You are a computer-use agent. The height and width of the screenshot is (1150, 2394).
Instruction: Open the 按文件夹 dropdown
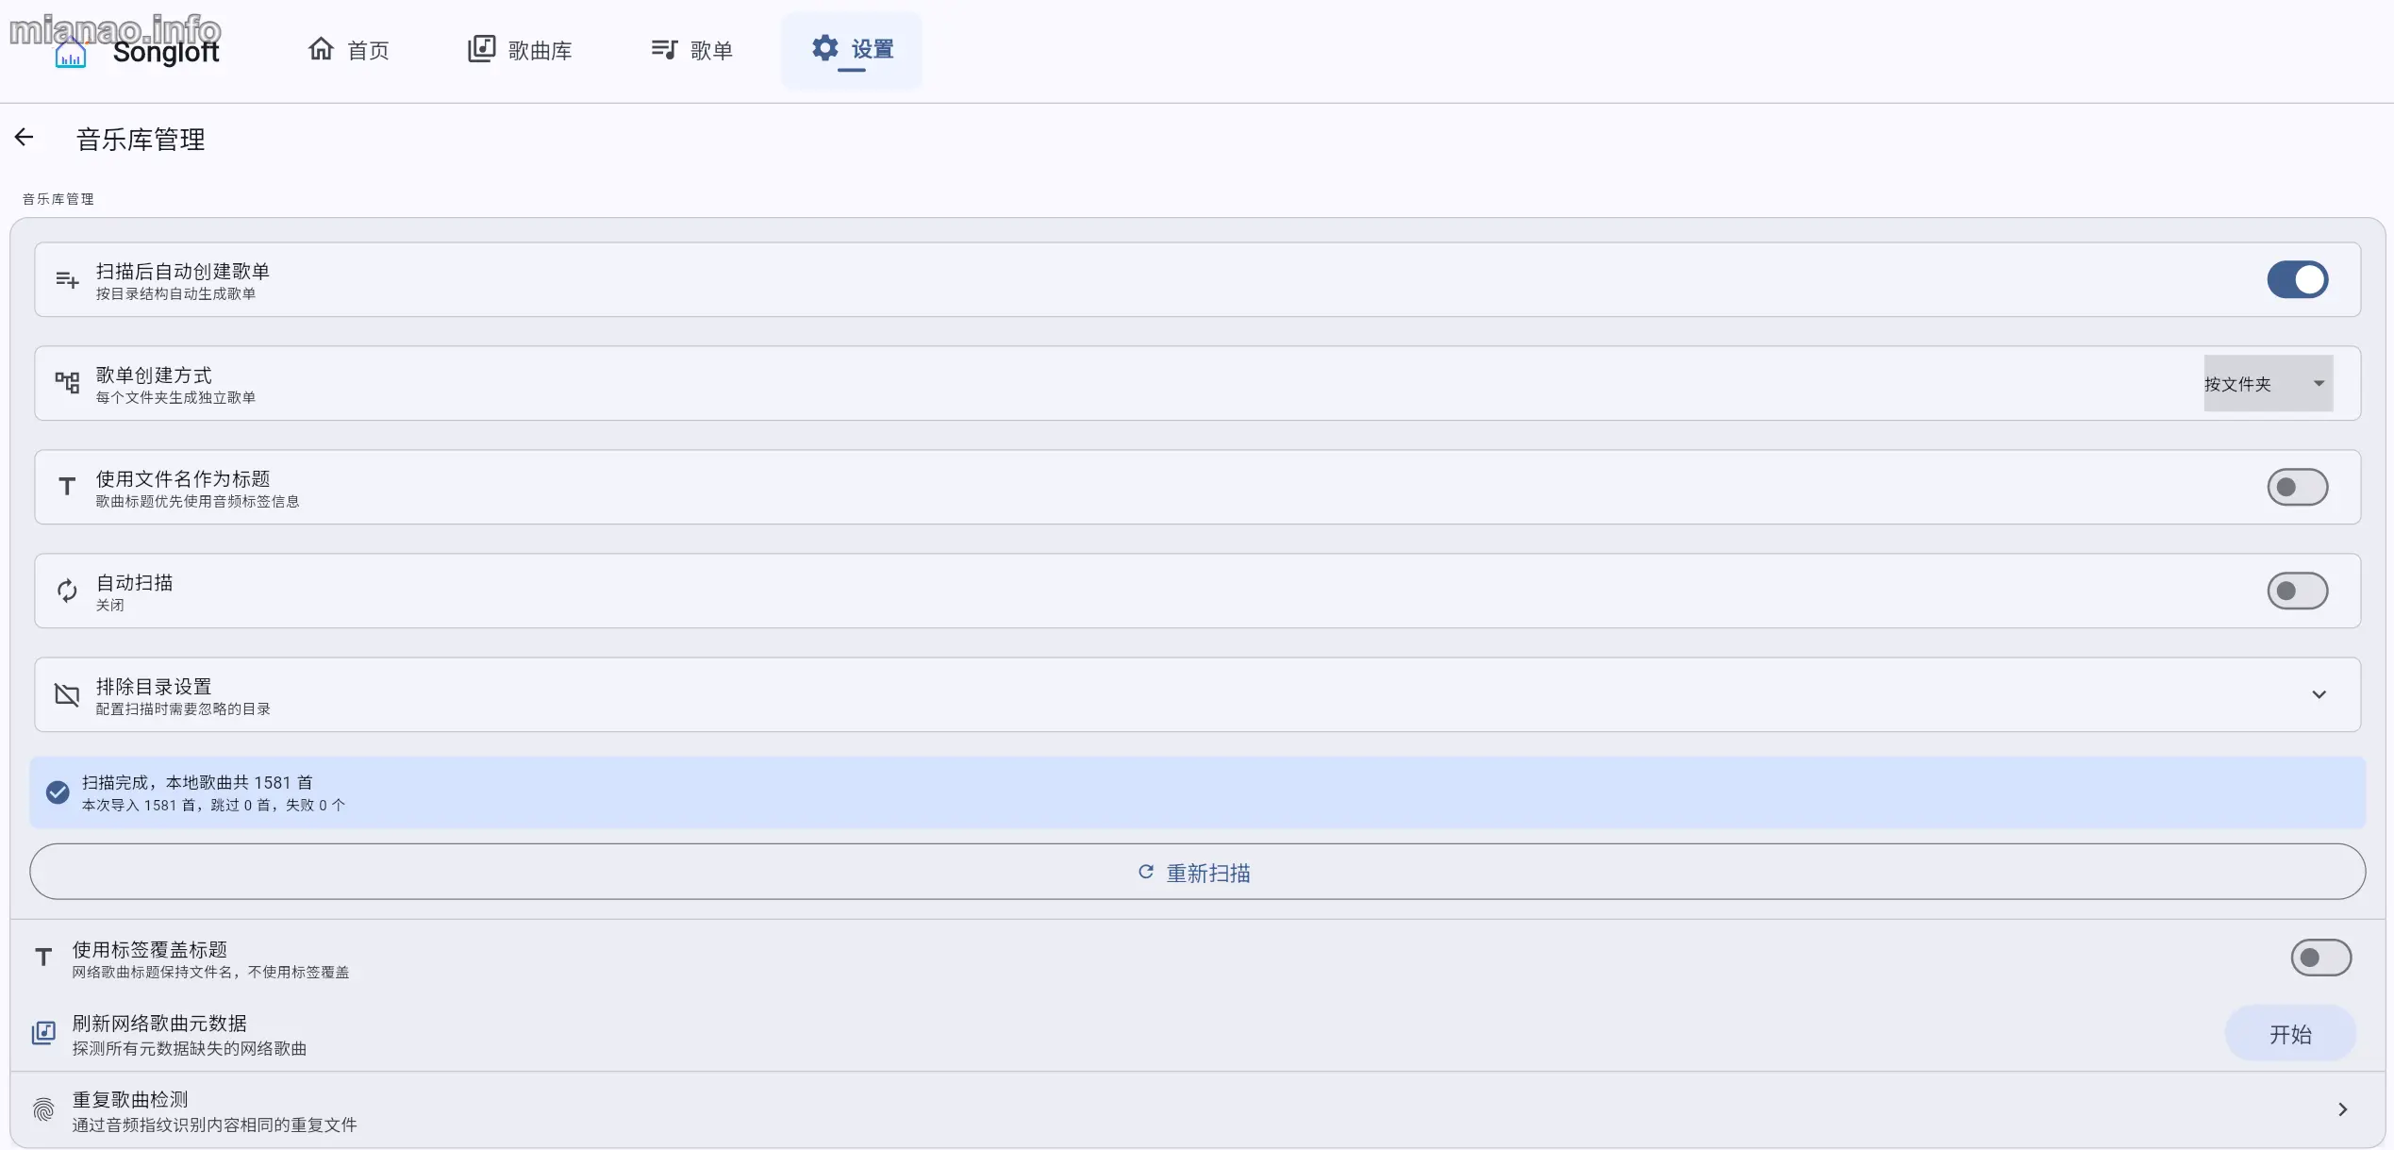[2268, 383]
